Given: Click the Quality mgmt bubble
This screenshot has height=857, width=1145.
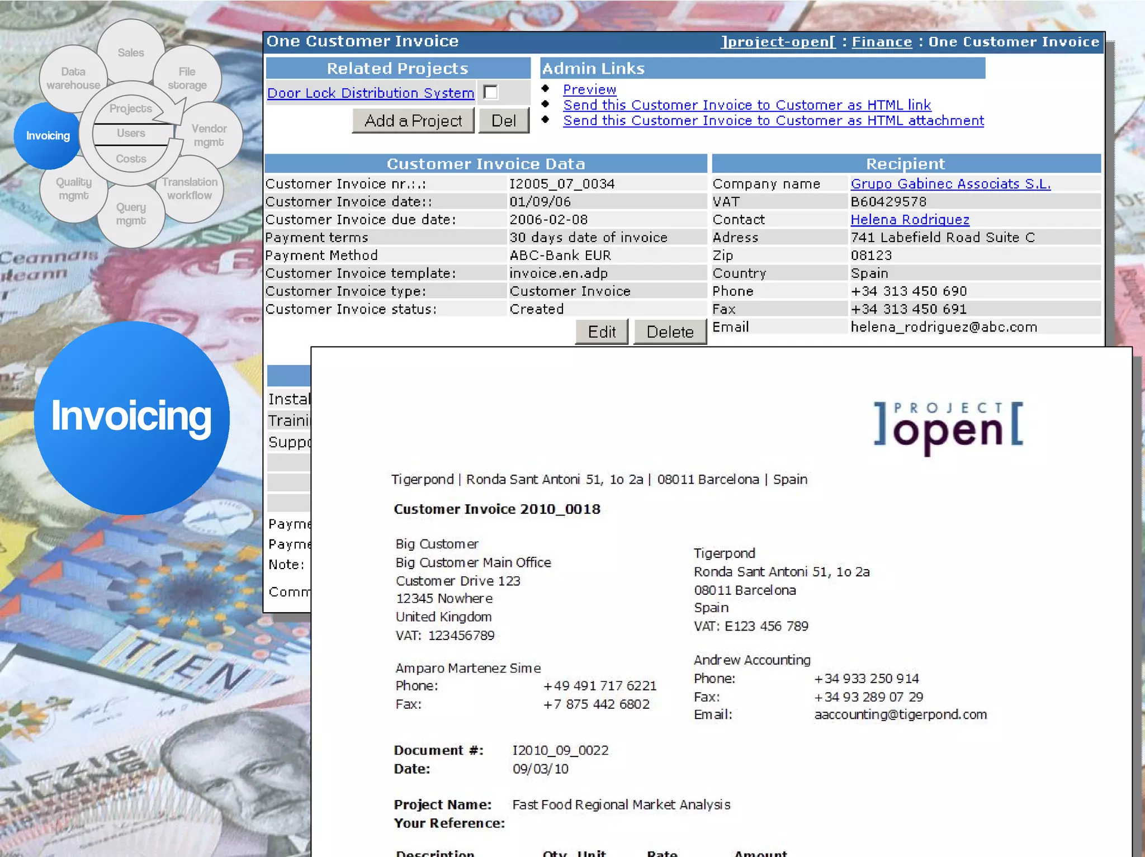Looking at the screenshot, I should click(x=73, y=188).
